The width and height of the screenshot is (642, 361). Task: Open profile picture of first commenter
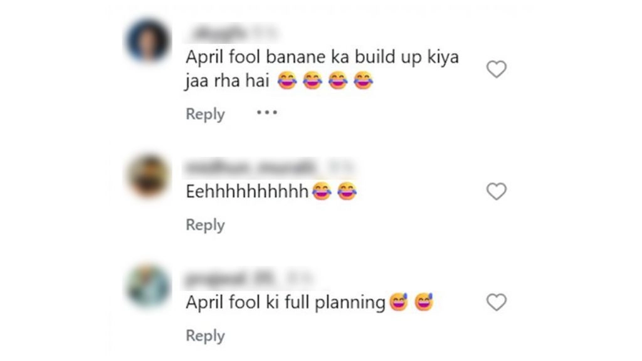149,43
